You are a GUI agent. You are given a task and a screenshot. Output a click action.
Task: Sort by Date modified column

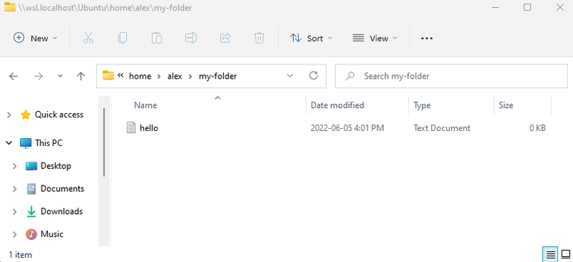tap(337, 105)
